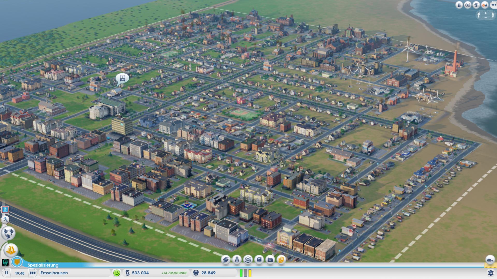Select the bulldozer demolish tool
This screenshot has width=497, height=279.
pos(490,259)
